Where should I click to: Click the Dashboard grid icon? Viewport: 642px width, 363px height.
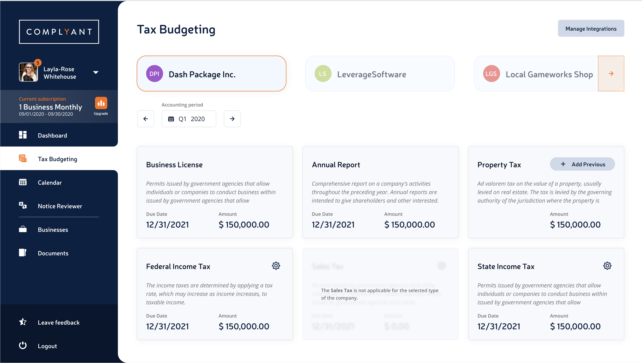pos(23,135)
